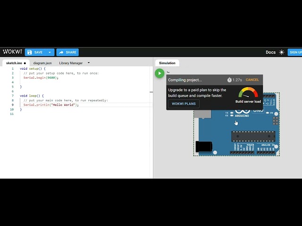Open the WOKWI PLANS button

(x=184, y=104)
